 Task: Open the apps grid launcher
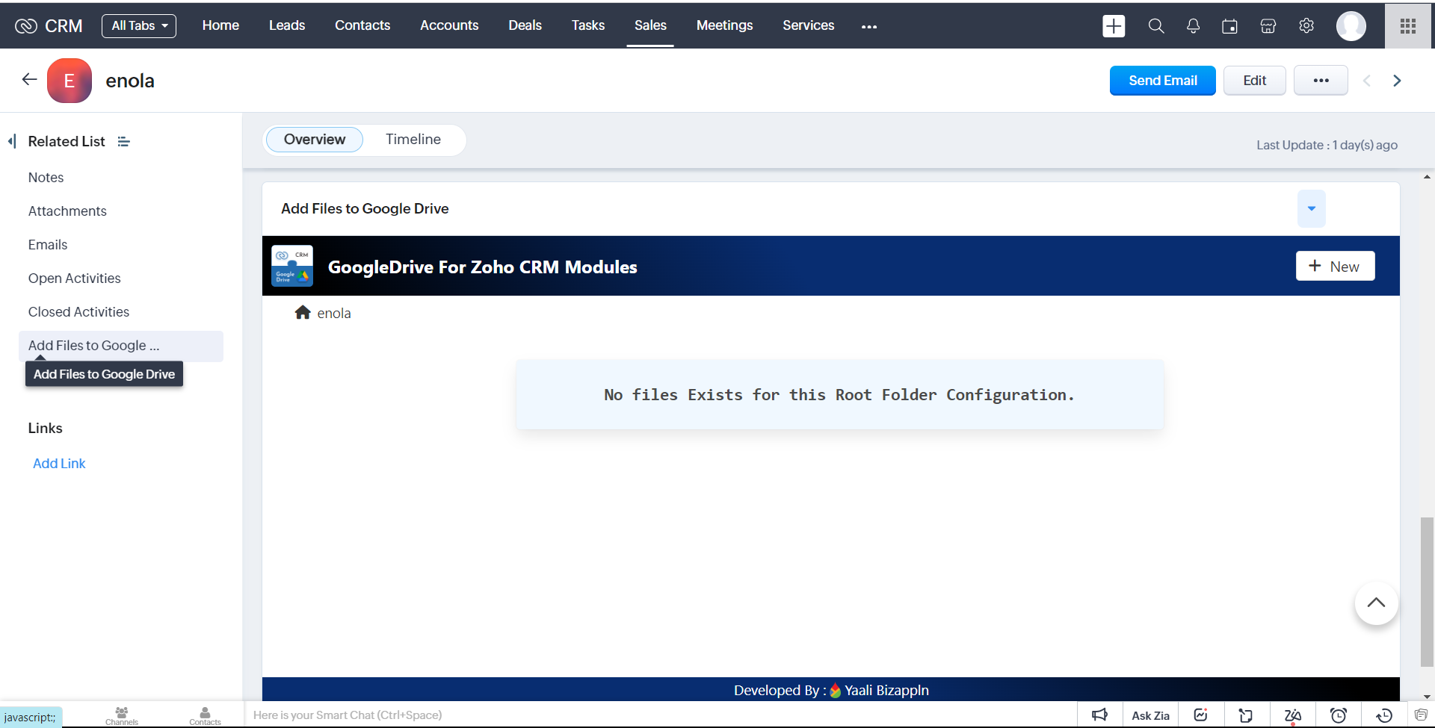click(x=1408, y=26)
